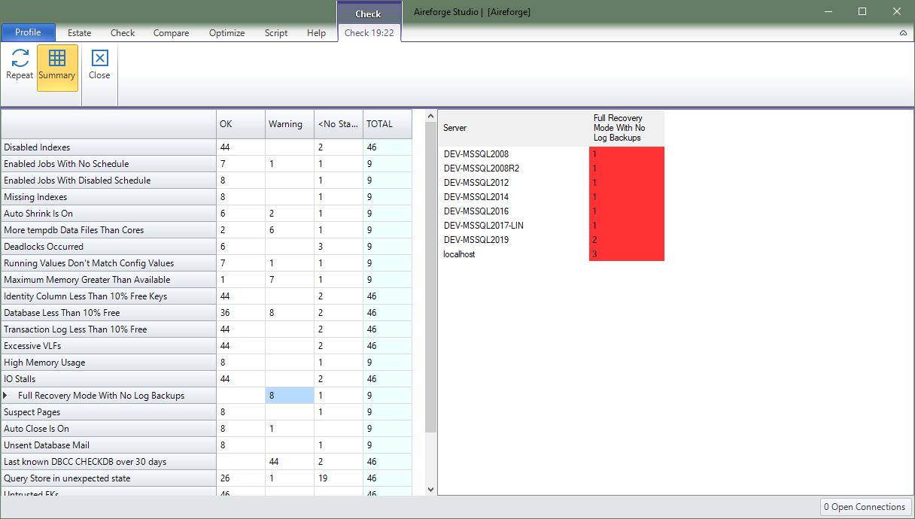The width and height of the screenshot is (915, 519).
Task: Switch to the Profile tab
Action: click(28, 32)
